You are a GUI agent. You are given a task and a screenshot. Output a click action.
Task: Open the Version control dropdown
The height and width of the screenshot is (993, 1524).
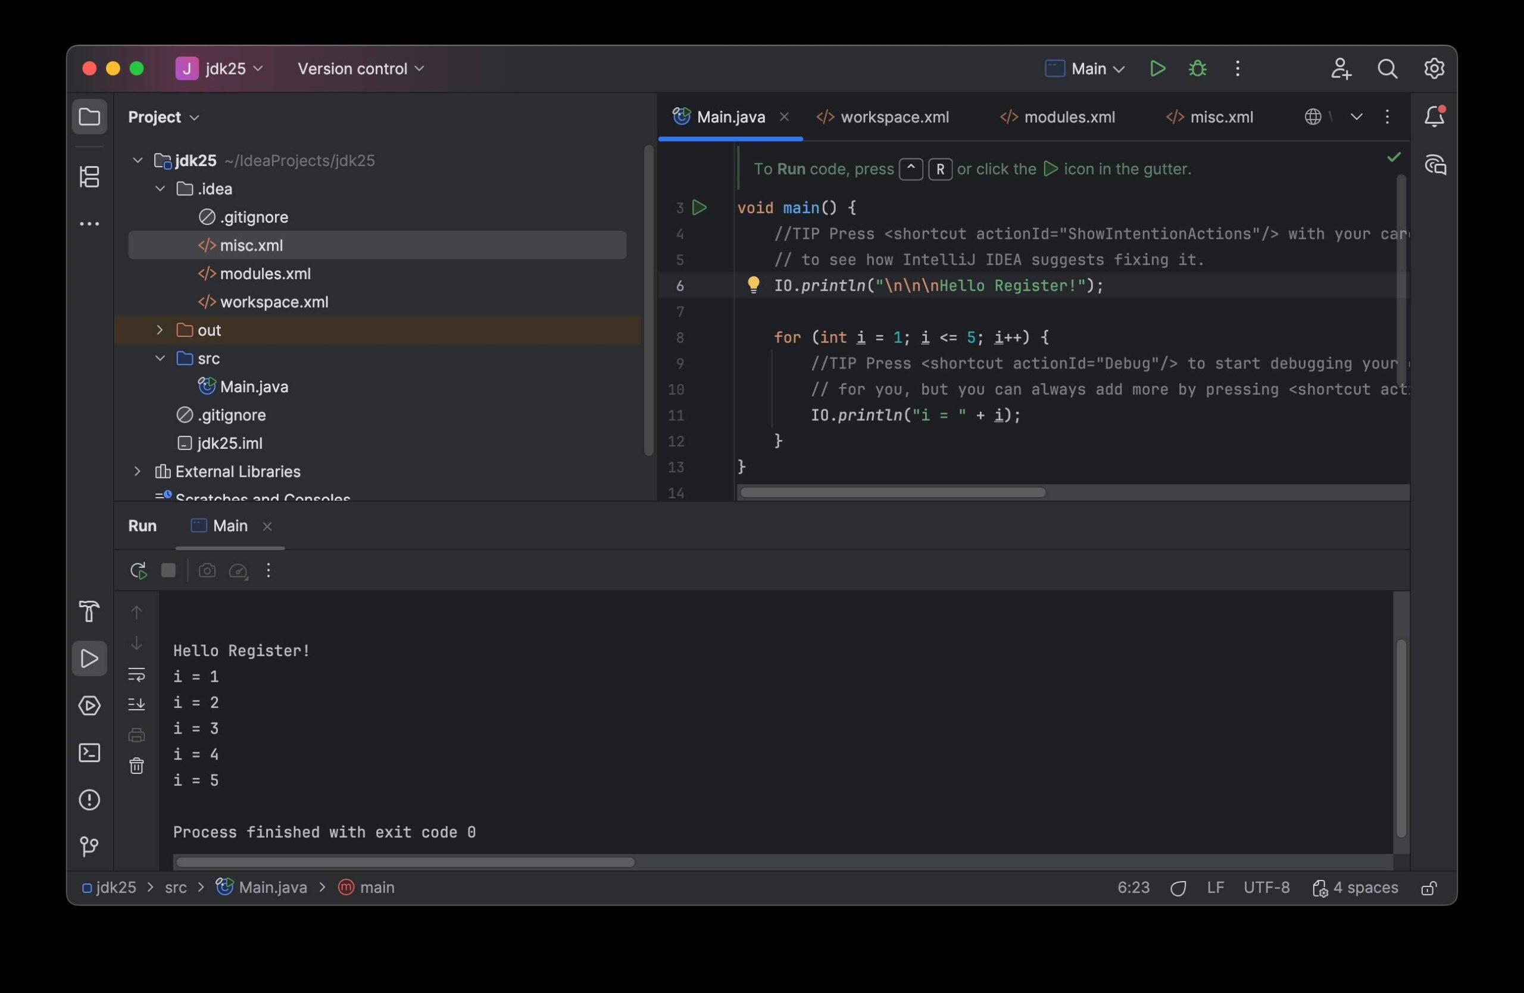coord(361,68)
